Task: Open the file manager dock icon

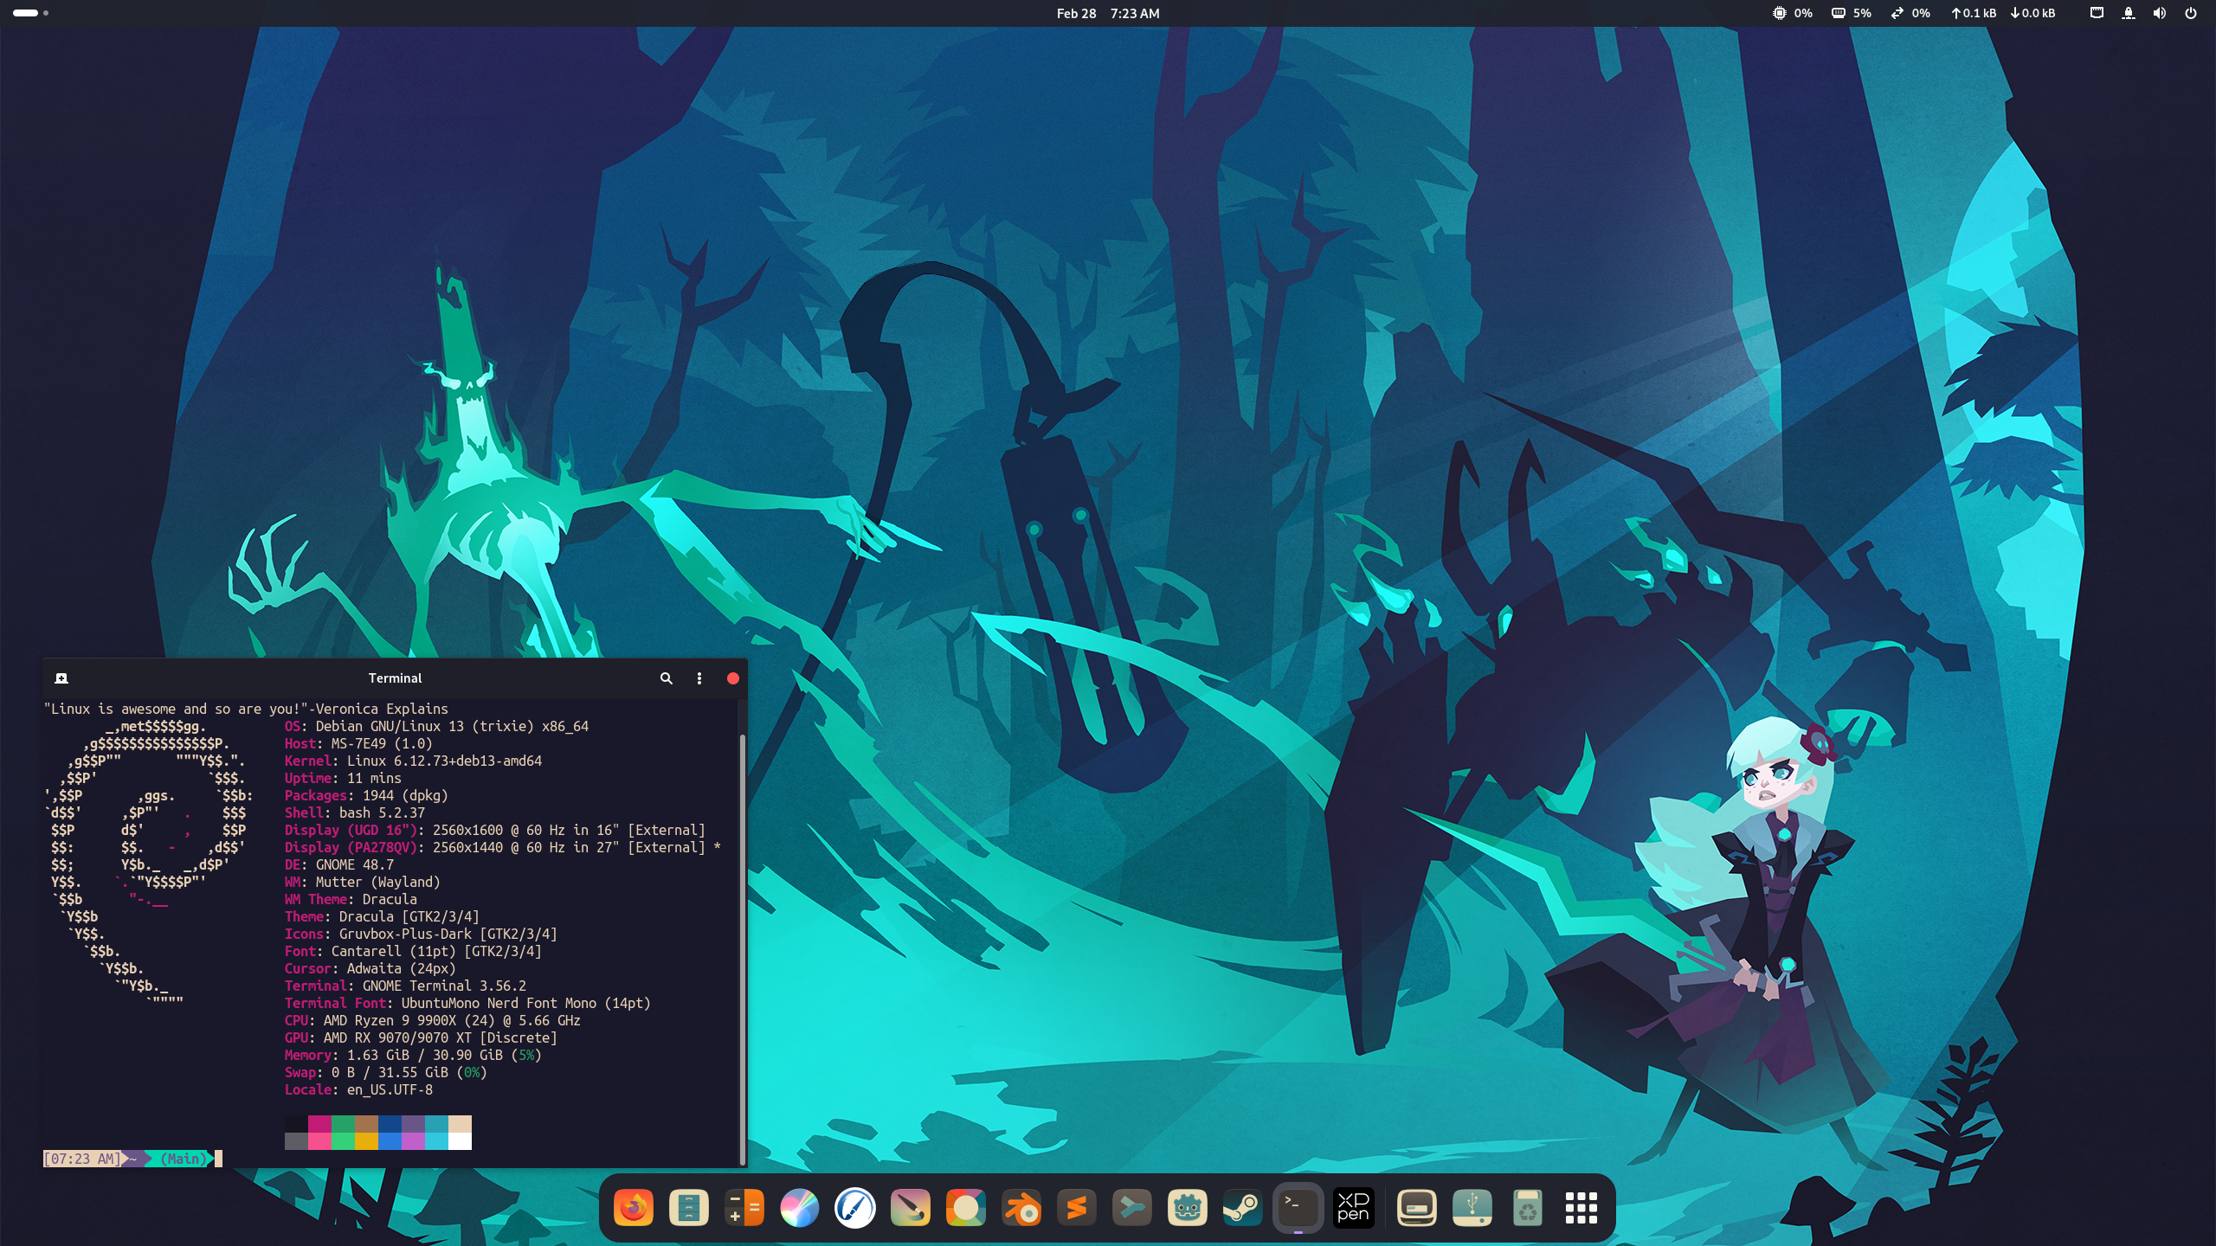Action: [689, 1208]
